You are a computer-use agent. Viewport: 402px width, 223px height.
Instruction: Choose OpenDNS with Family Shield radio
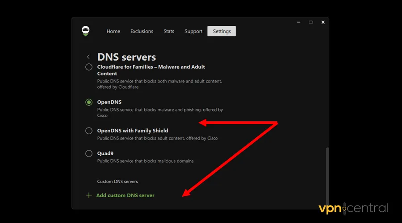(x=89, y=131)
